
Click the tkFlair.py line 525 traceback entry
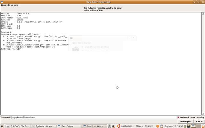[x=35, y=41]
